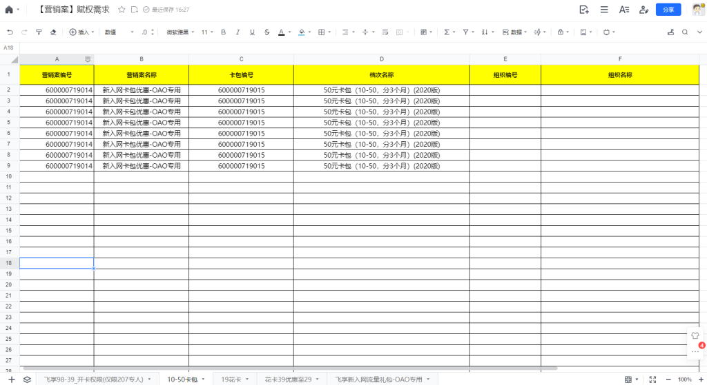Open the 插入 insert menu button
Image resolution: width=707 pixels, height=385 pixels.
pyautogui.click(x=80, y=32)
